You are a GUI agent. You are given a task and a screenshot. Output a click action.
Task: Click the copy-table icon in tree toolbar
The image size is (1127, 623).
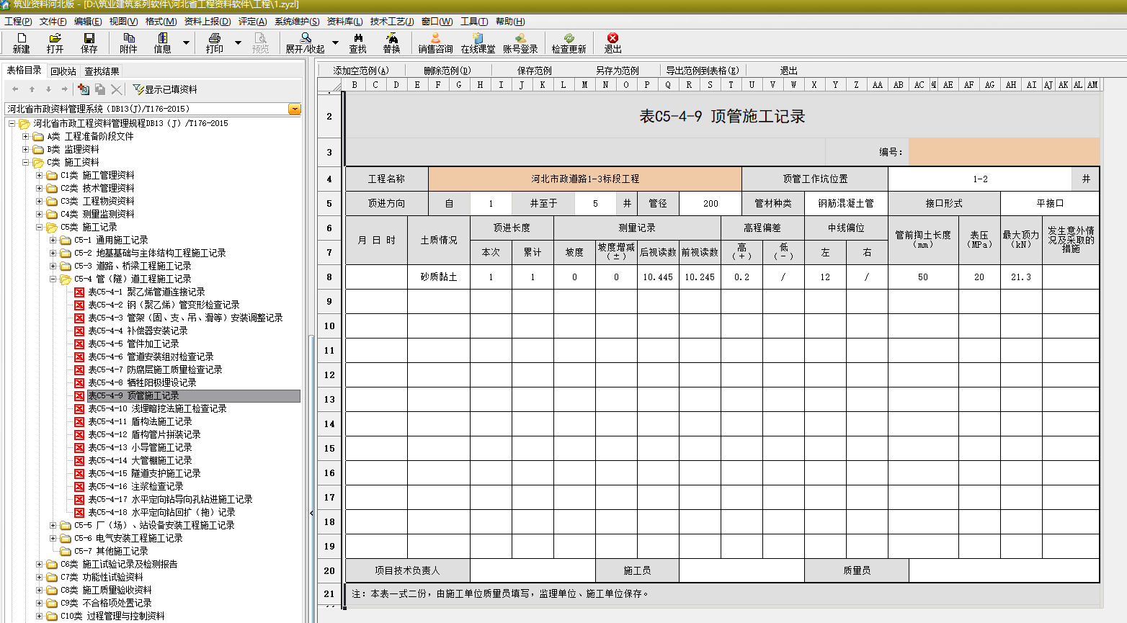point(100,89)
